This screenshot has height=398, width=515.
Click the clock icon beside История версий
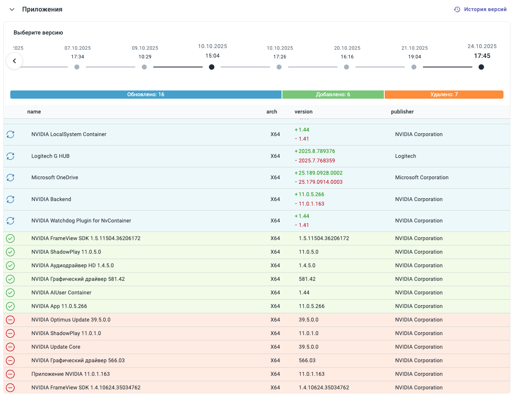(x=457, y=9)
